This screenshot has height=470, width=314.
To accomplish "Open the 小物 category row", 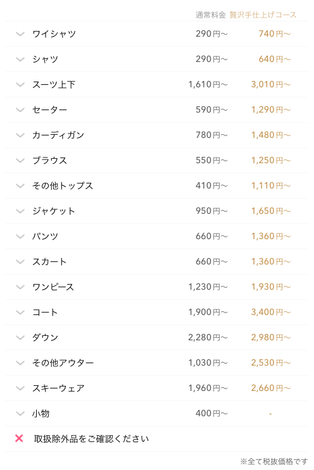I will tap(156, 414).
